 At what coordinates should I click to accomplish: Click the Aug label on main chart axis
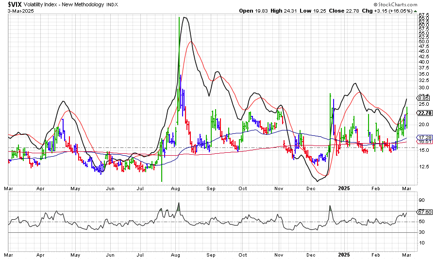[x=176, y=188]
